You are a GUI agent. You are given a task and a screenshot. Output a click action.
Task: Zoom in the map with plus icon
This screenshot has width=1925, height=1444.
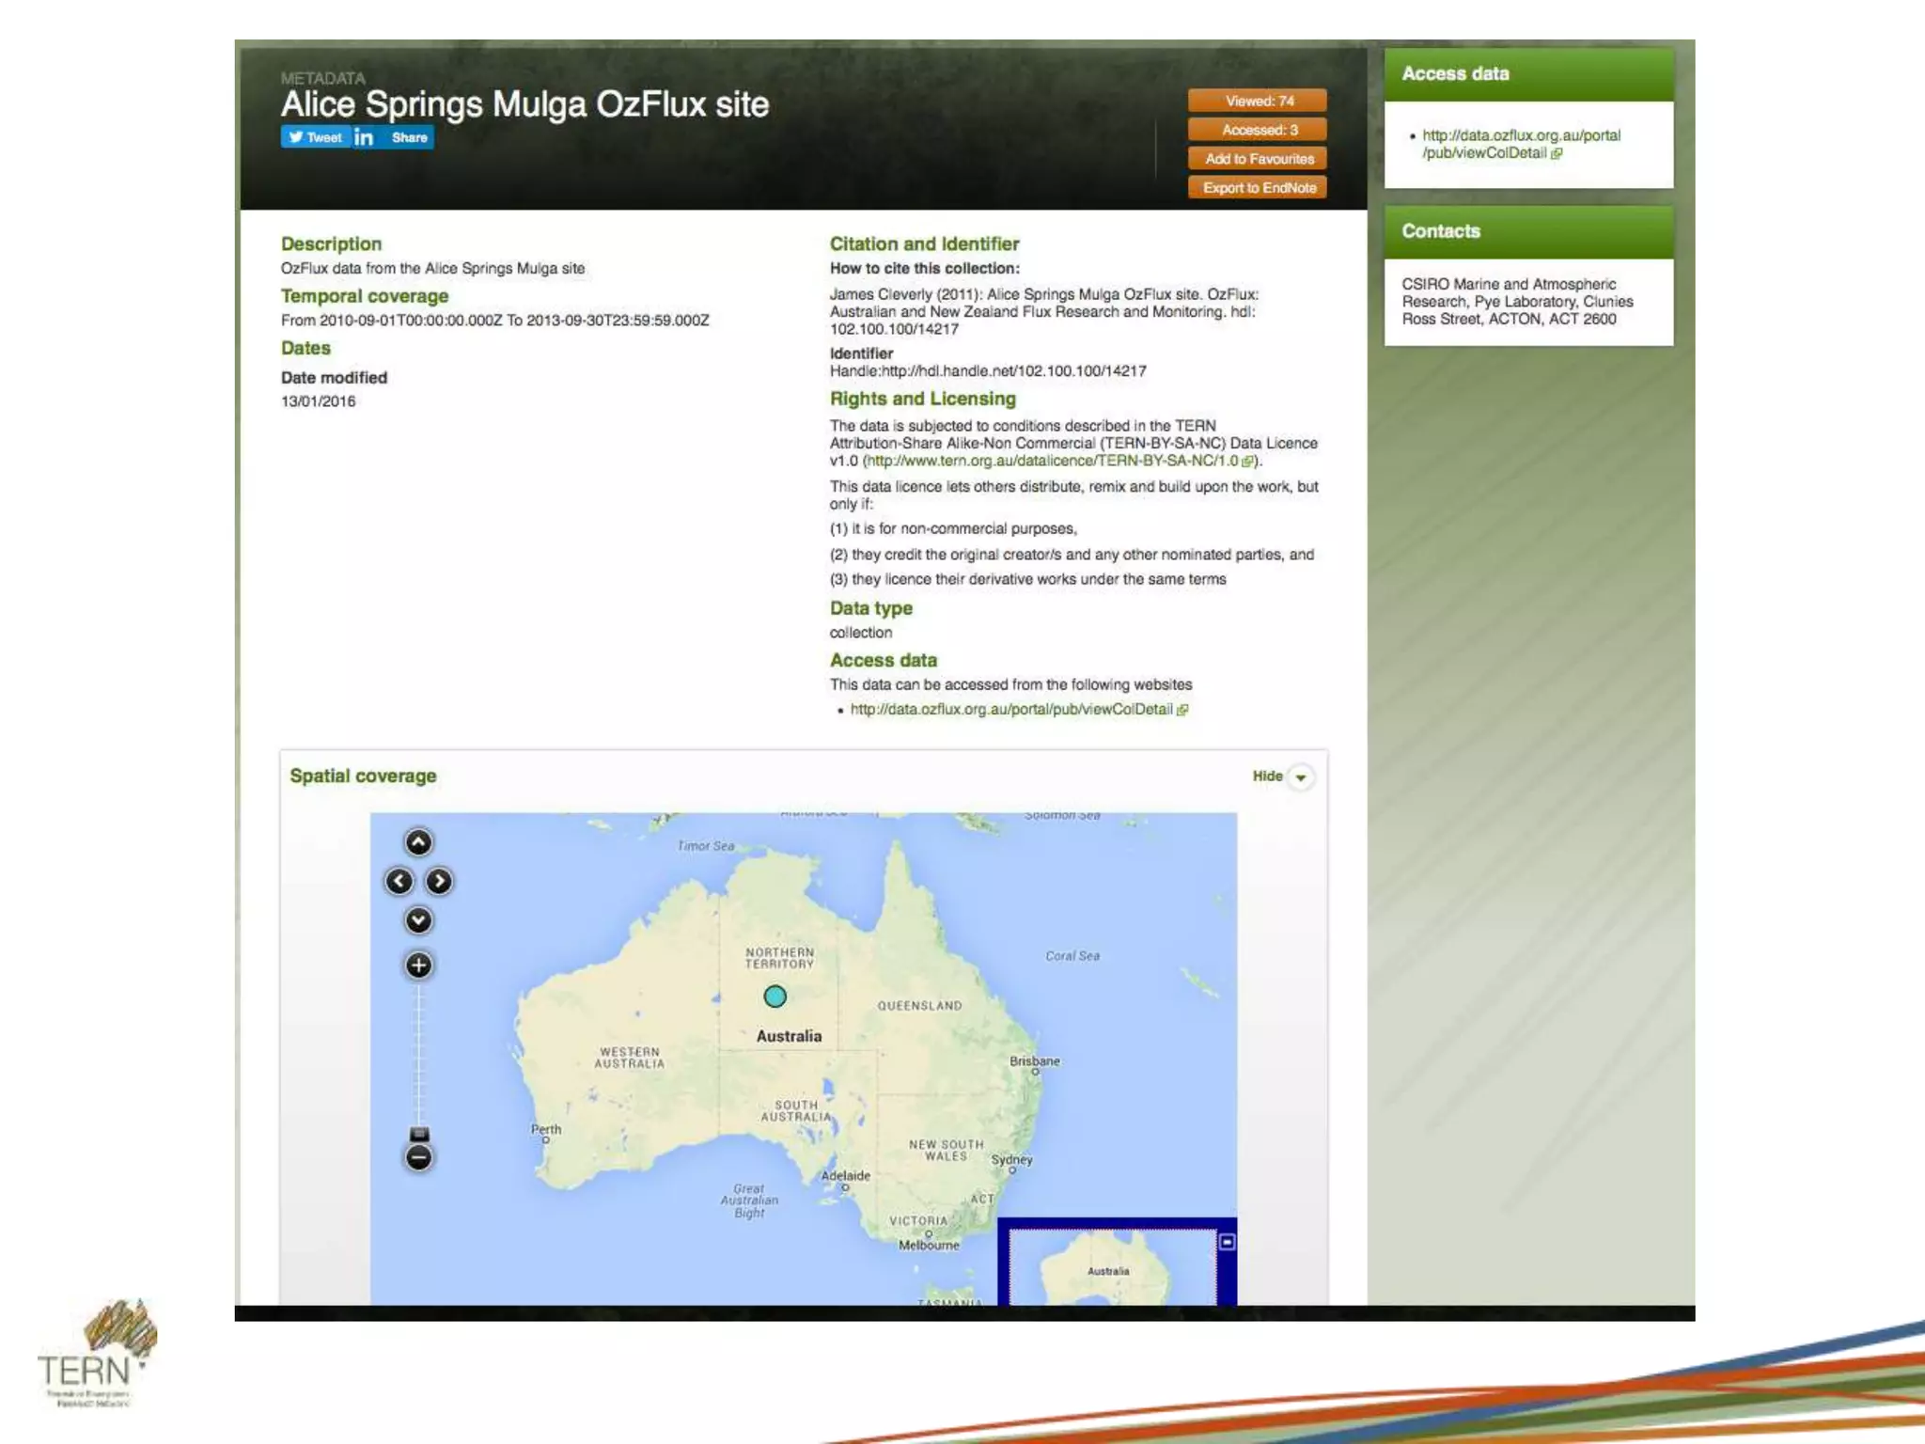tap(418, 965)
